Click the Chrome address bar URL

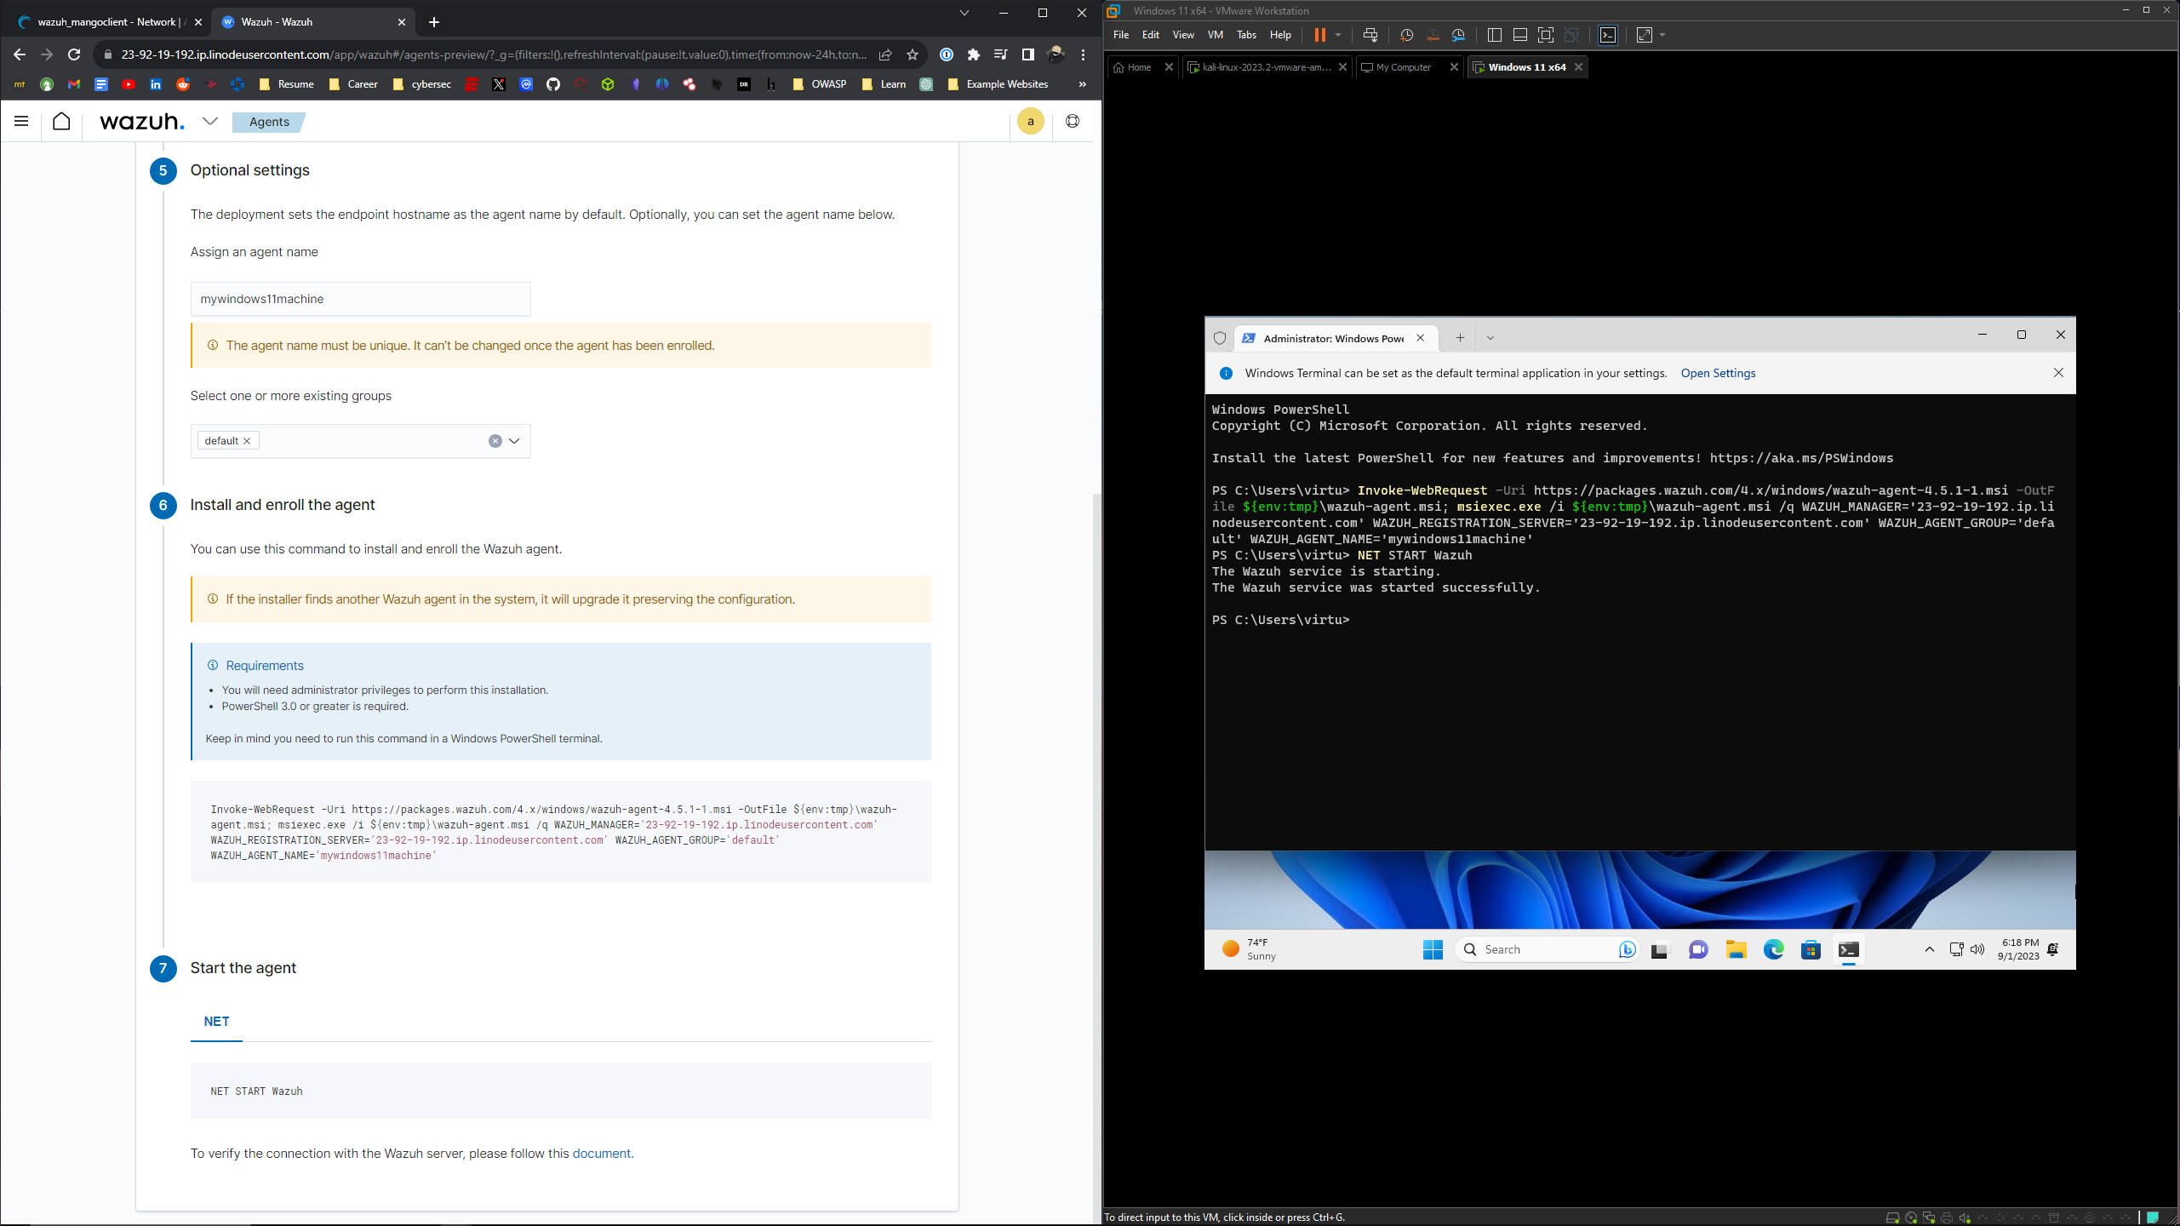[494, 54]
